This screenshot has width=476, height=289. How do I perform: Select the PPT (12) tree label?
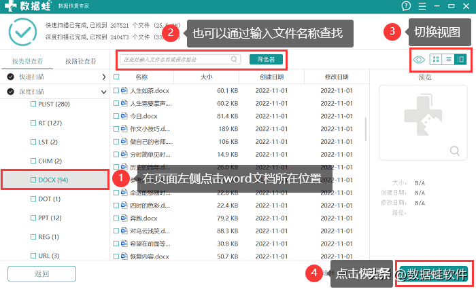click(x=50, y=218)
